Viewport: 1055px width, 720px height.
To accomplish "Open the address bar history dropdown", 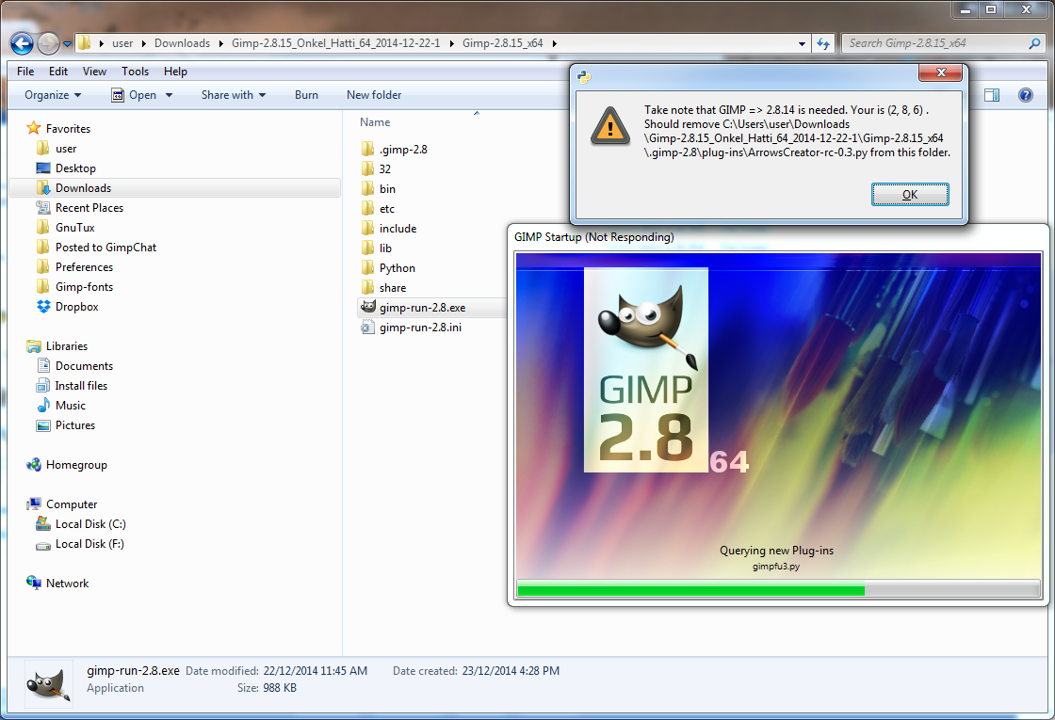I will [x=802, y=43].
